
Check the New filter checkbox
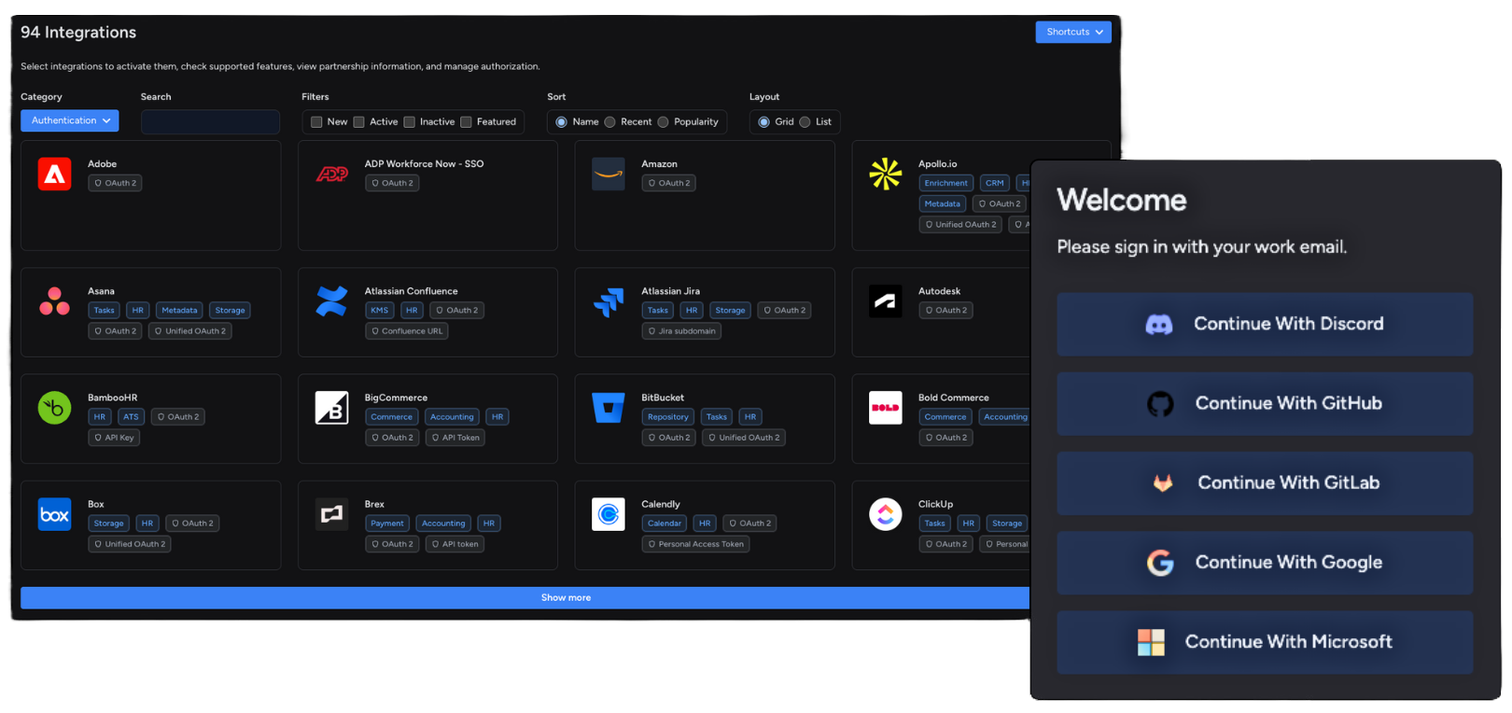pyautogui.click(x=316, y=122)
